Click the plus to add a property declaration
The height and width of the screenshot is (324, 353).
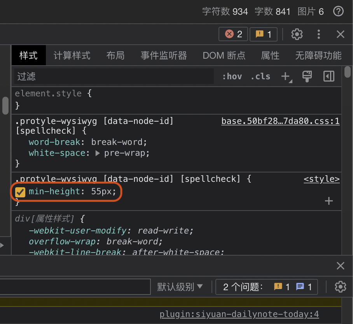point(329,201)
